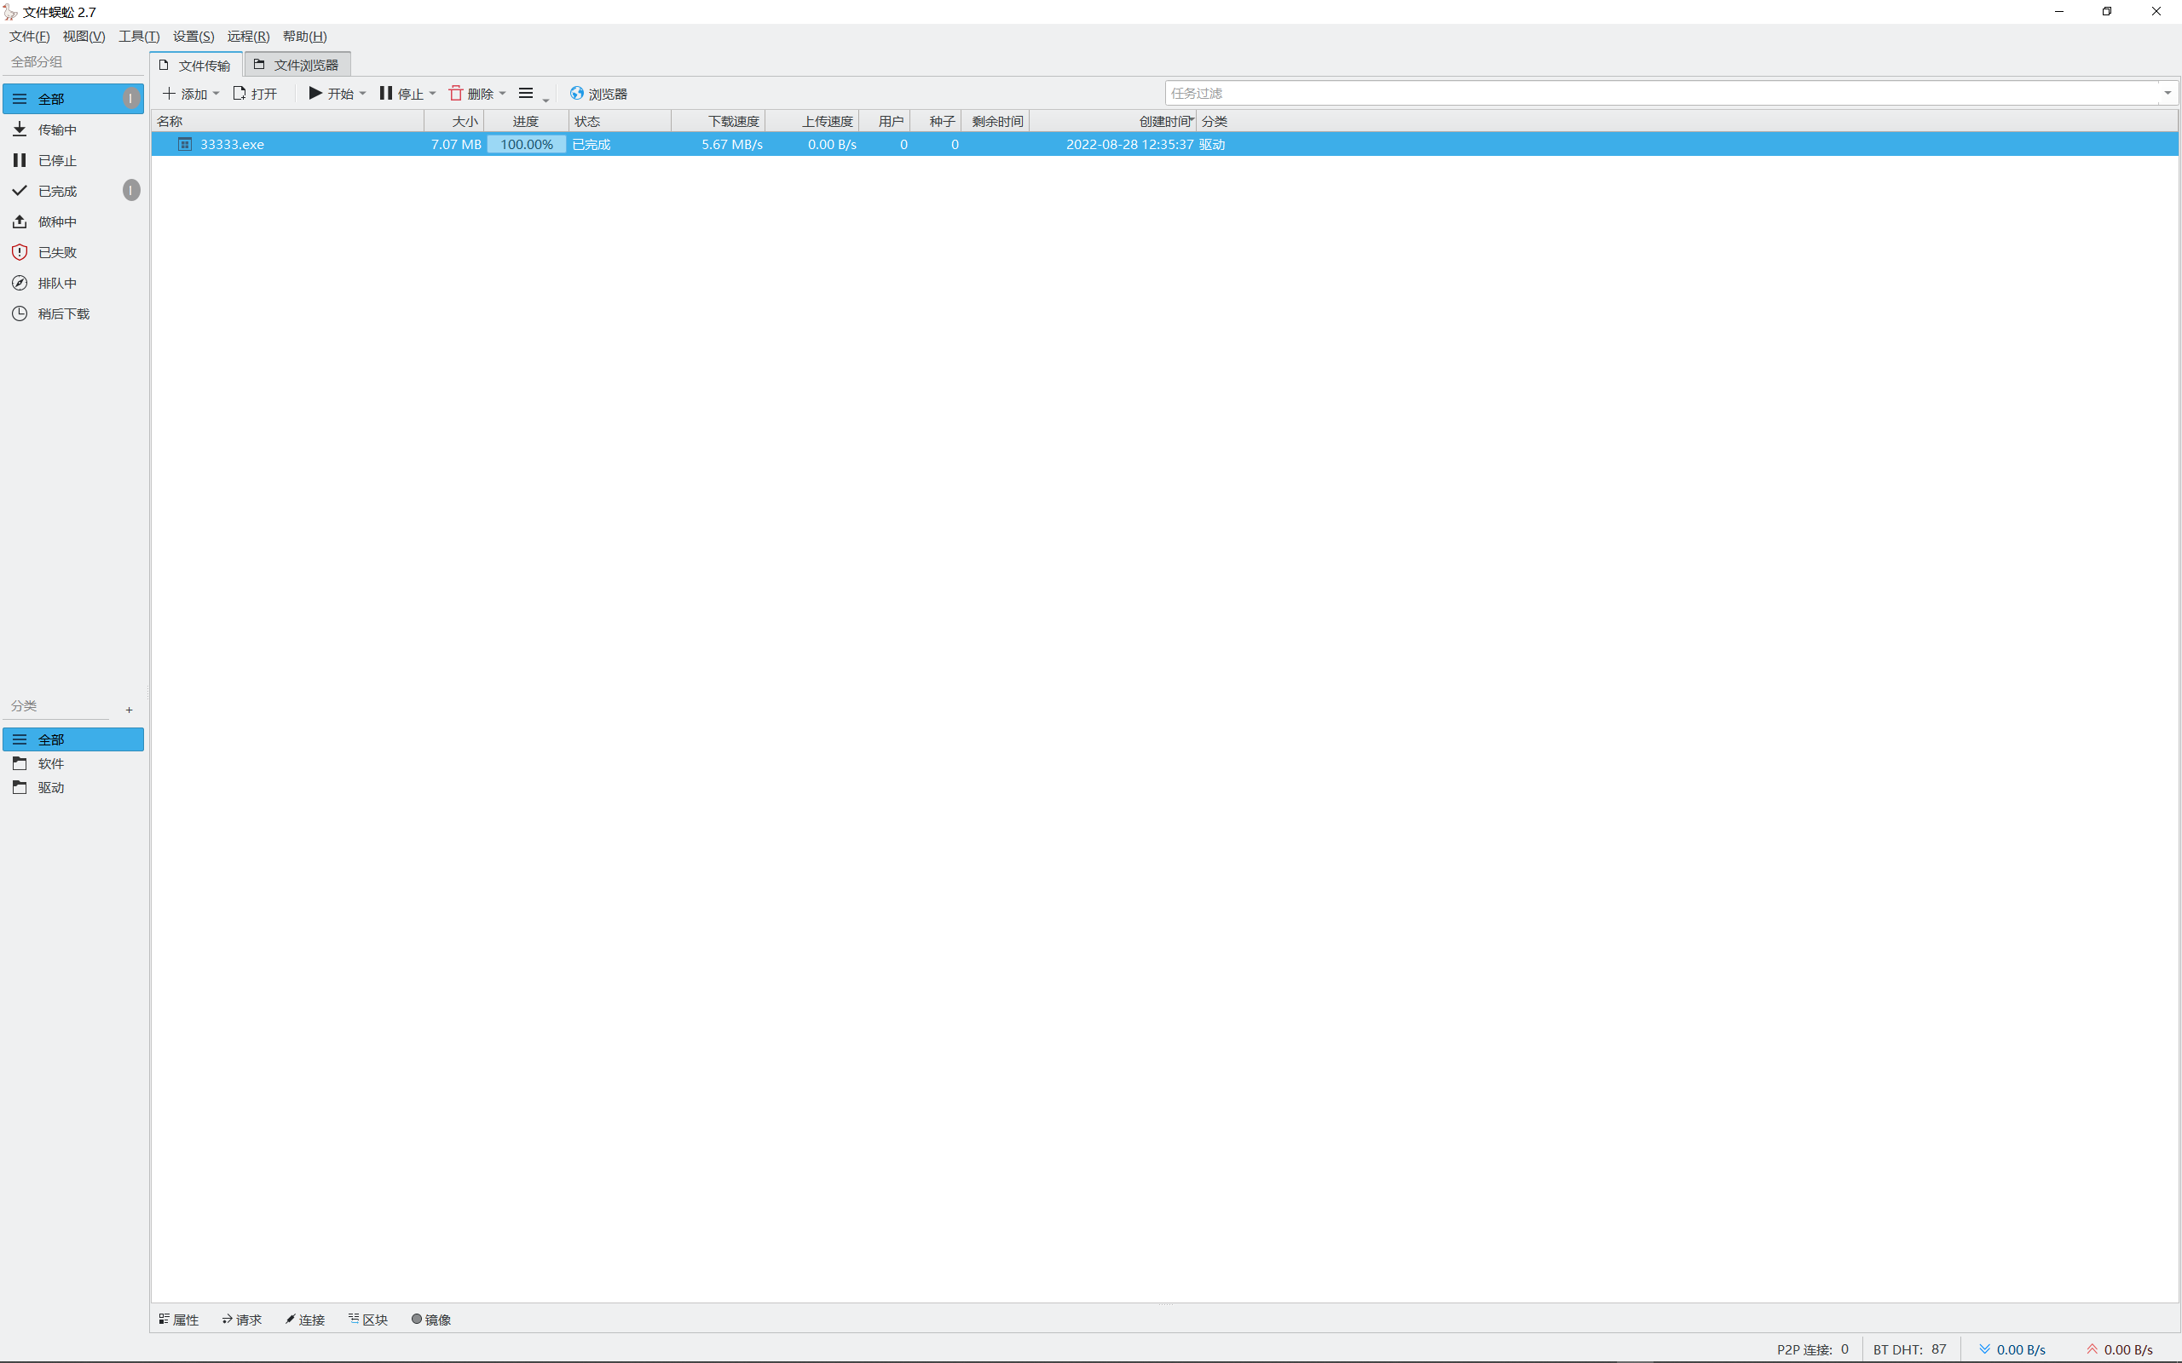Viewport: 2182px width, 1363px height.
Task: Expand the 停止 dropdown arrow
Action: 433,94
